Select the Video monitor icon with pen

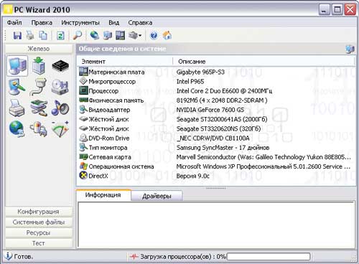click(17, 88)
